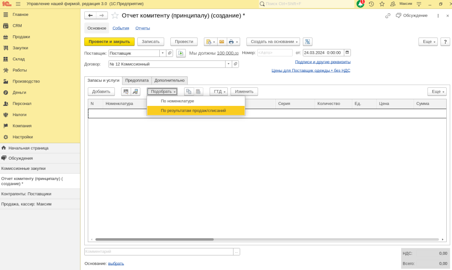The height and width of the screenshot is (270, 452).
Task: Open Подписи и другие реквизиты link
Action: click(x=323, y=62)
